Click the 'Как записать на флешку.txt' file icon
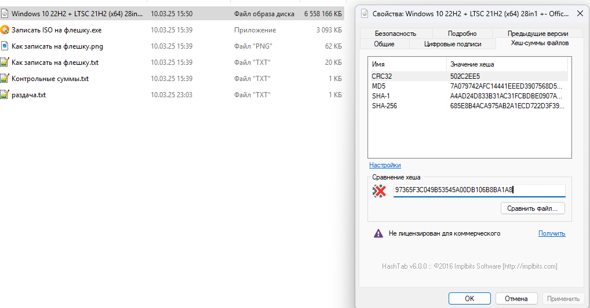Image resolution: width=590 pixels, height=308 pixels. click(x=5, y=62)
